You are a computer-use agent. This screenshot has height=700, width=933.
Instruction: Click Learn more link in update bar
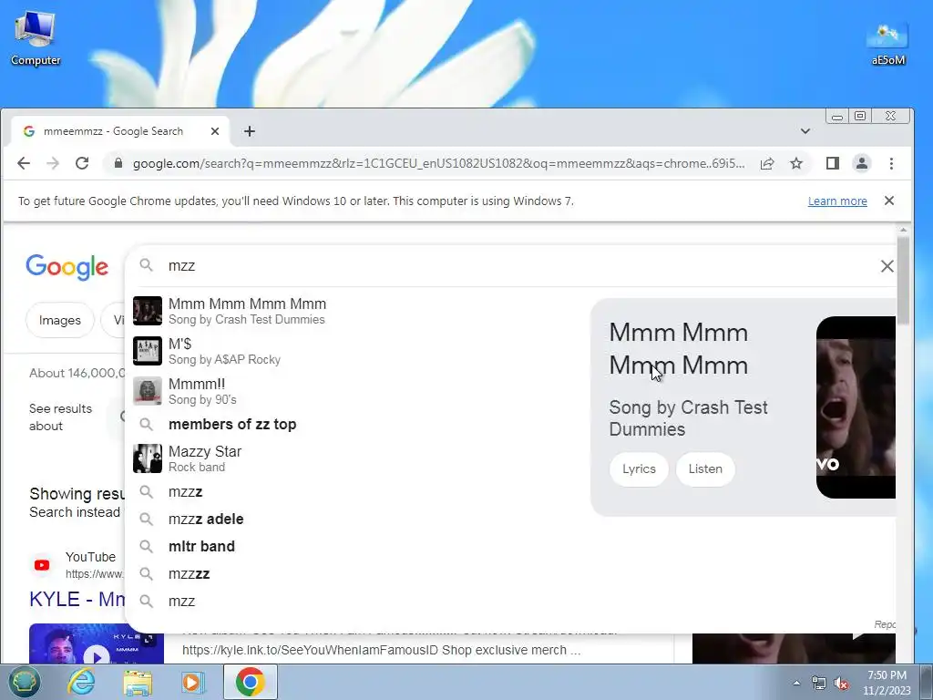pos(837,201)
